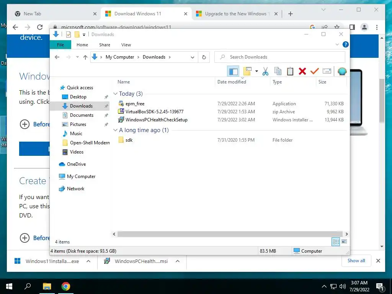Open Chrome three-dot menu
Screen dimensions: 392x294
click(x=377, y=27)
